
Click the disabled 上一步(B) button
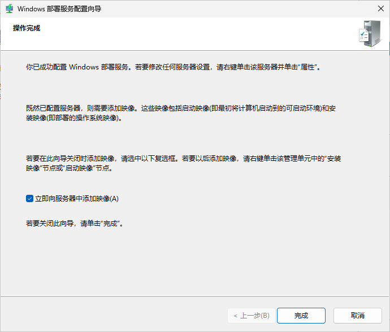[252, 316]
